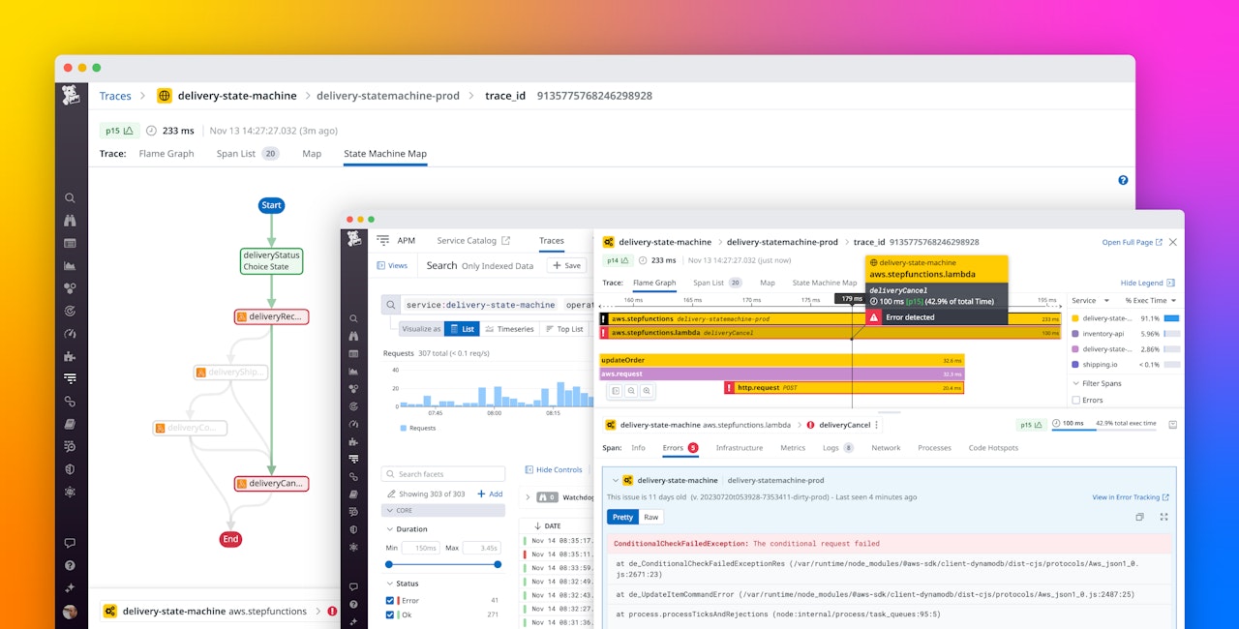Click the binoculars icon in the back window sidebar
This screenshot has width=1239, height=629.
(70, 221)
